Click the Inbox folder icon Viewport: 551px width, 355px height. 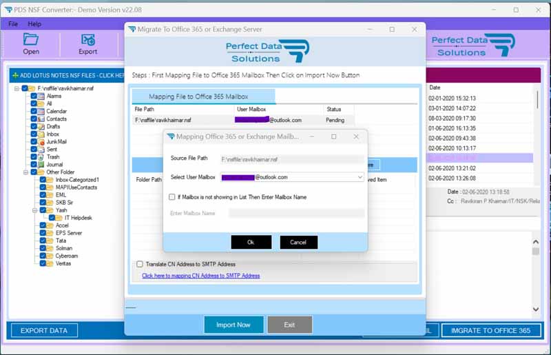tap(41, 134)
